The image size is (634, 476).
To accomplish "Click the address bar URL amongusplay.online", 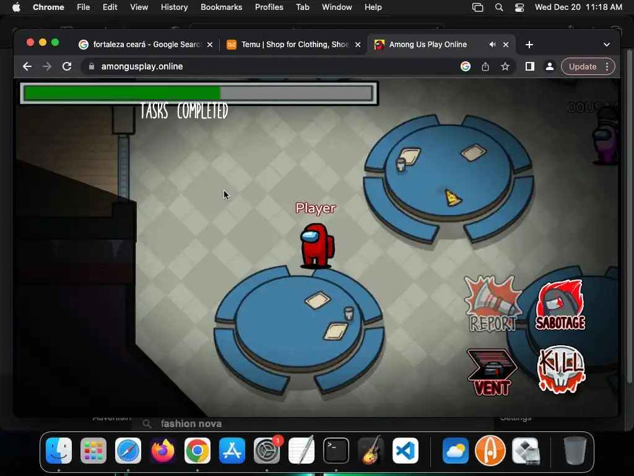I will [x=142, y=66].
